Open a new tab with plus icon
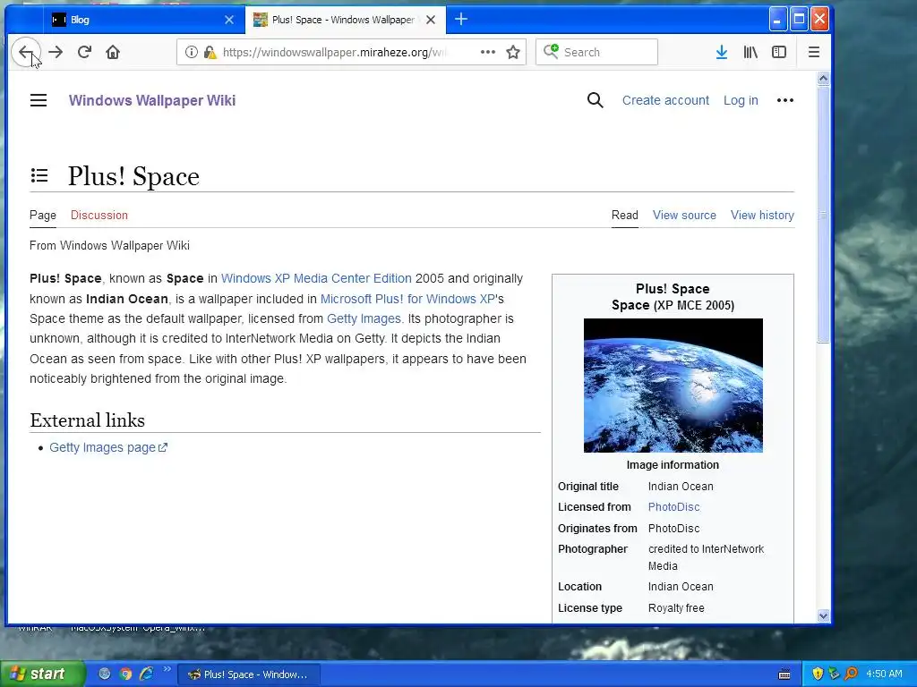Viewport: 917px width, 687px height. click(x=461, y=20)
